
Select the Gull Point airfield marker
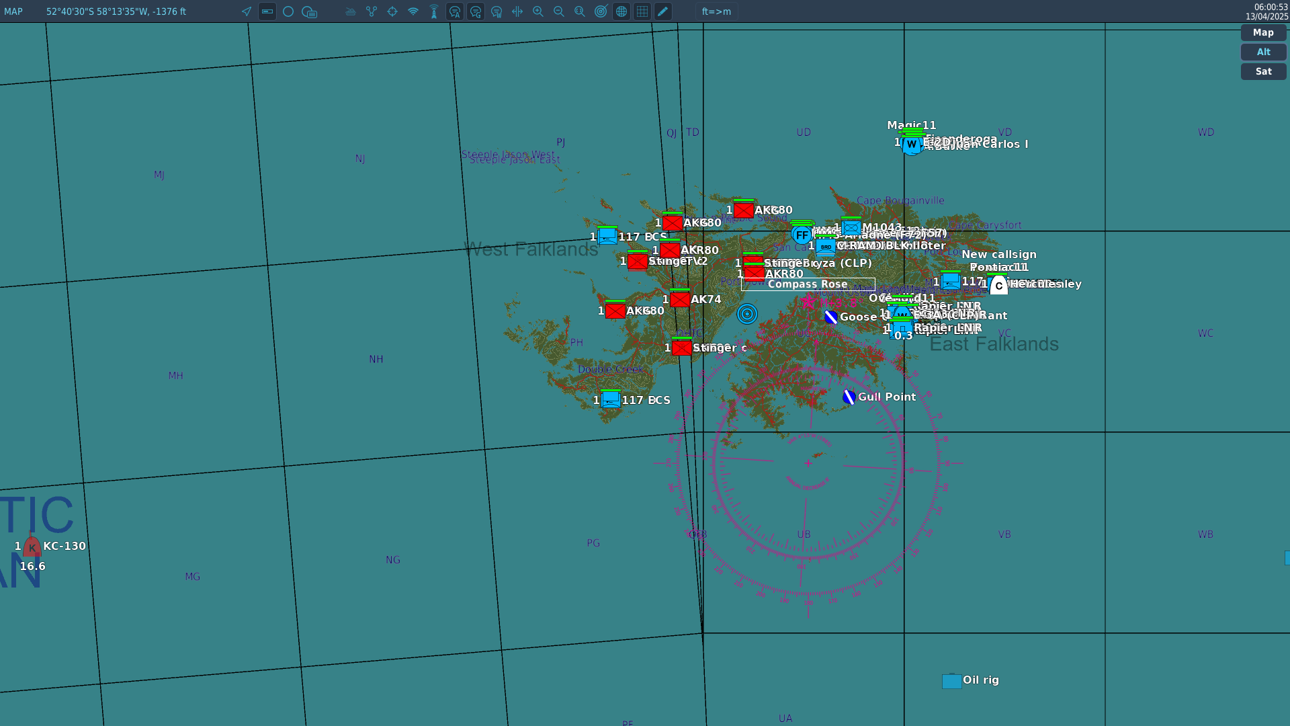pyautogui.click(x=849, y=397)
